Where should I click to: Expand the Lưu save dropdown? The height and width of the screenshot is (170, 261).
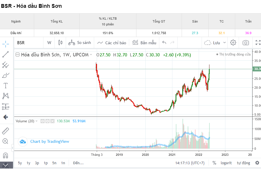[x=225, y=43]
